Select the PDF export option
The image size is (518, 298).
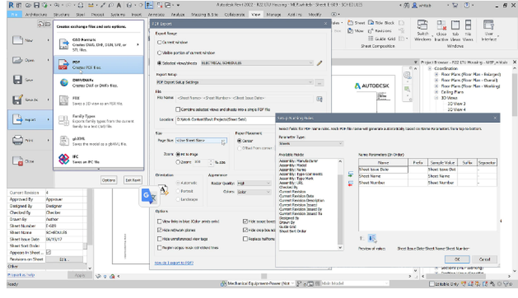[x=98, y=64]
